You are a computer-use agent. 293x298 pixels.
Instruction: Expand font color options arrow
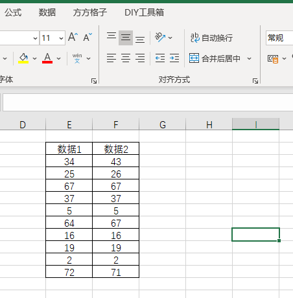tap(58, 58)
